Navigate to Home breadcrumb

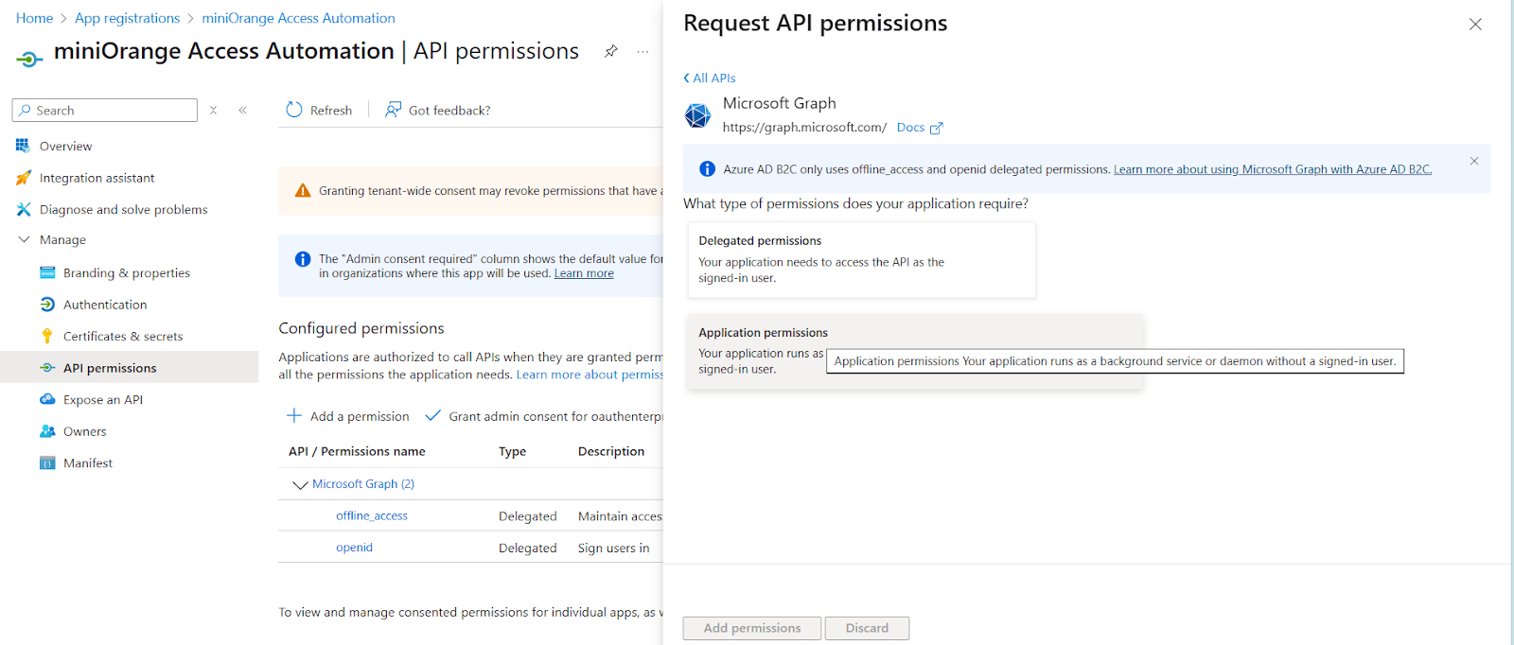[x=34, y=18]
